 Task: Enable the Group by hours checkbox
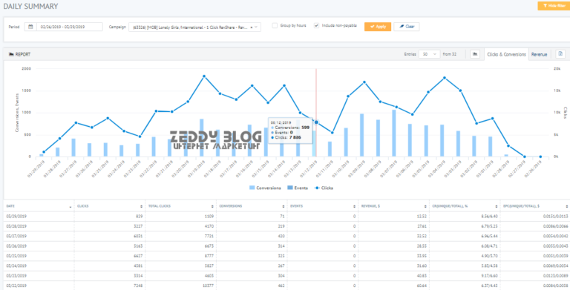[x=275, y=26]
